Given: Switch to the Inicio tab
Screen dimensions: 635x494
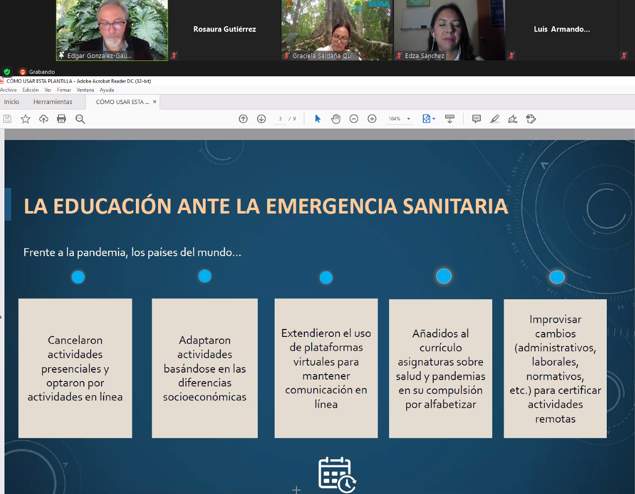Looking at the screenshot, I should [12, 102].
